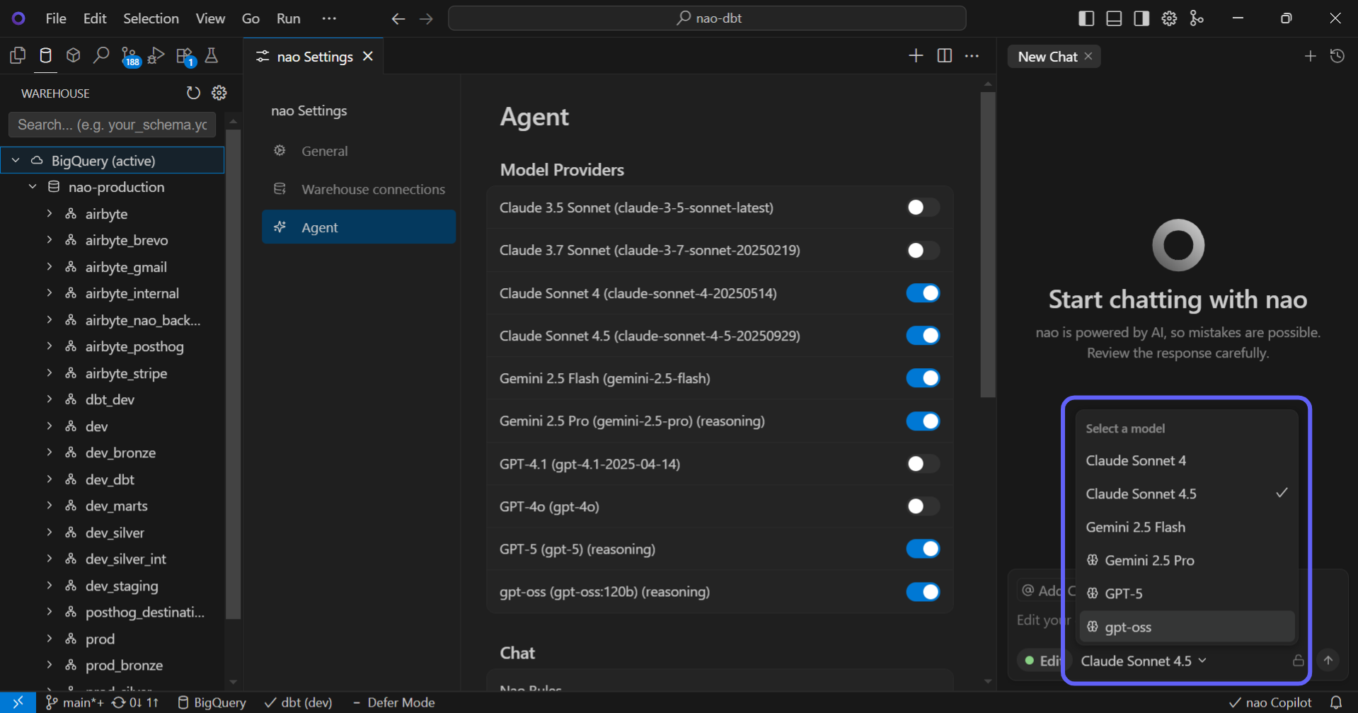
Task: Open Warehouse settings gear icon
Action: (x=219, y=93)
